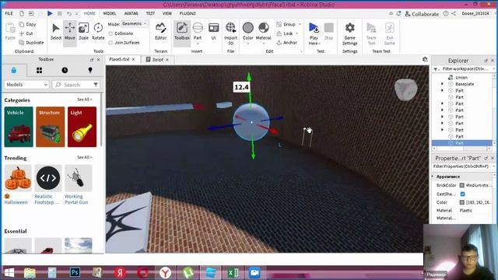Open viewport settings gear
This screenshot has width=498, height=280.
425,59
